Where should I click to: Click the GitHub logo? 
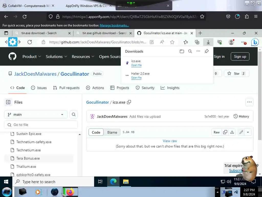point(13,56)
